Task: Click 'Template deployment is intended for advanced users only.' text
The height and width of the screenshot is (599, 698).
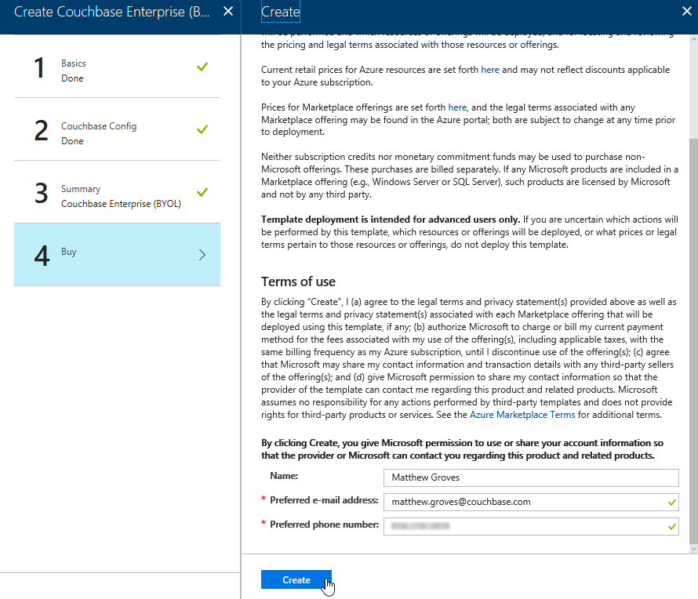Action: [x=391, y=220]
